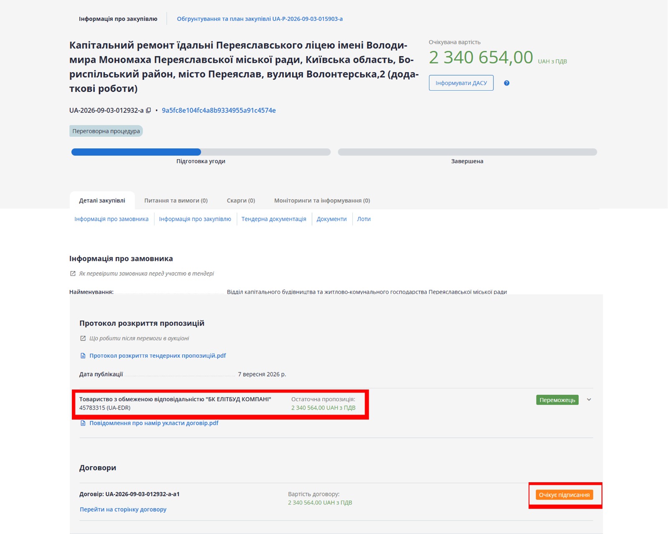Open Протокол розкриття тендерних пропозицій.pdf

(x=157, y=356)
